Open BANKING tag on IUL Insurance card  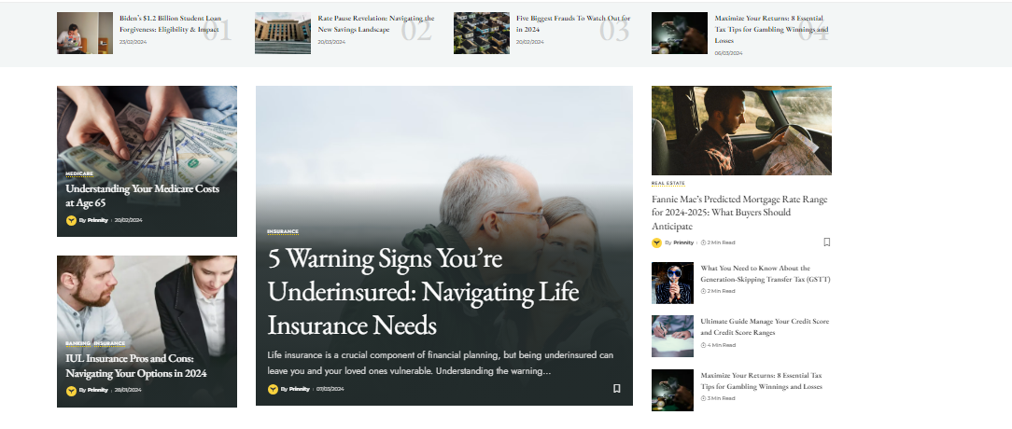(x=78, y=344)
